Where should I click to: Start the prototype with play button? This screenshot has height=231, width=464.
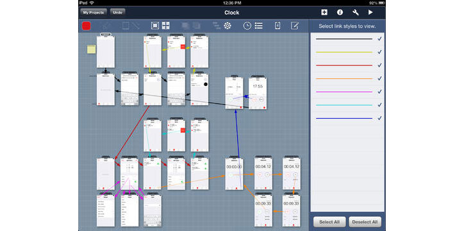[x=370, y=12]
